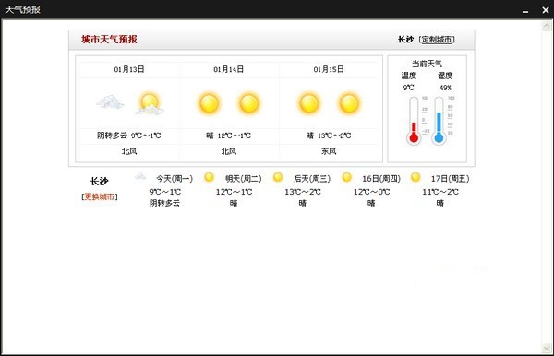Click the red temperature thermometer icon
Screen dimensions: 554x356
[x=414, y=121]
